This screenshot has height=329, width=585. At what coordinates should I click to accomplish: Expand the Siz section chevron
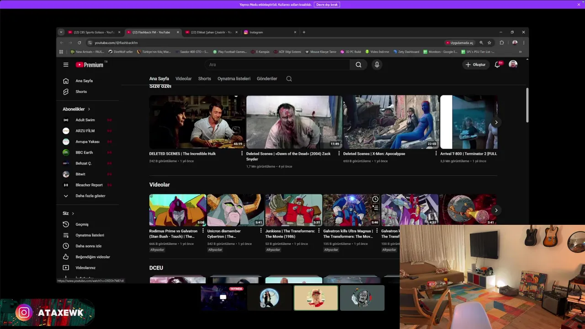[x=73, y=213]
